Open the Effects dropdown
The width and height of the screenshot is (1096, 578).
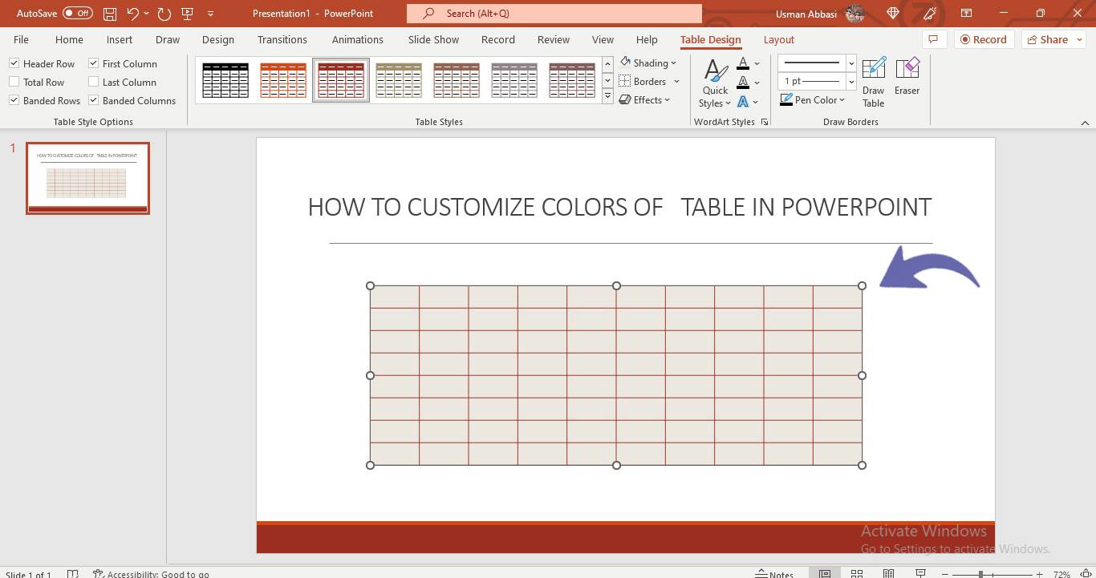644,99
